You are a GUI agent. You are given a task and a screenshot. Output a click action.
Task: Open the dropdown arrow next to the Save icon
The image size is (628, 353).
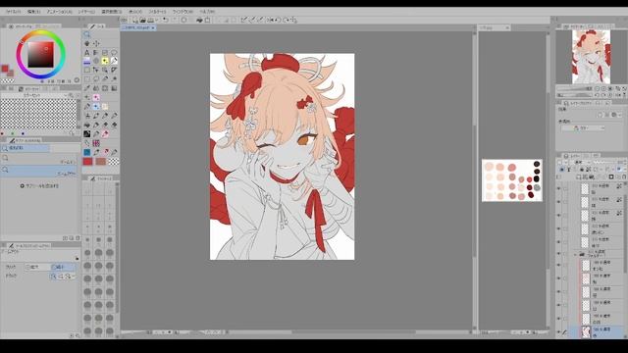(x=157, y=20)
